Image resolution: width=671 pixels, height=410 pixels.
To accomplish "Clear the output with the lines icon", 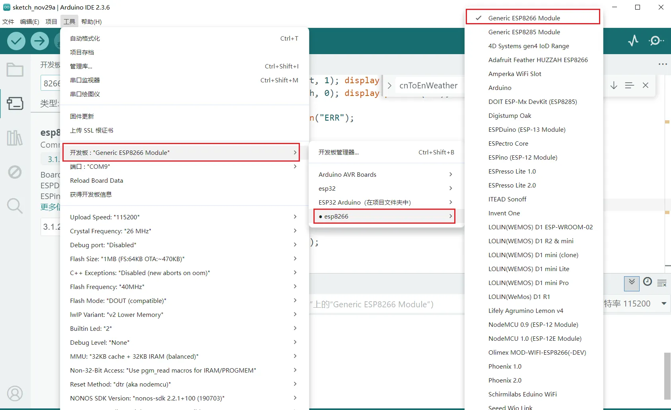I will pyautogui.click(x=662, y=283).
